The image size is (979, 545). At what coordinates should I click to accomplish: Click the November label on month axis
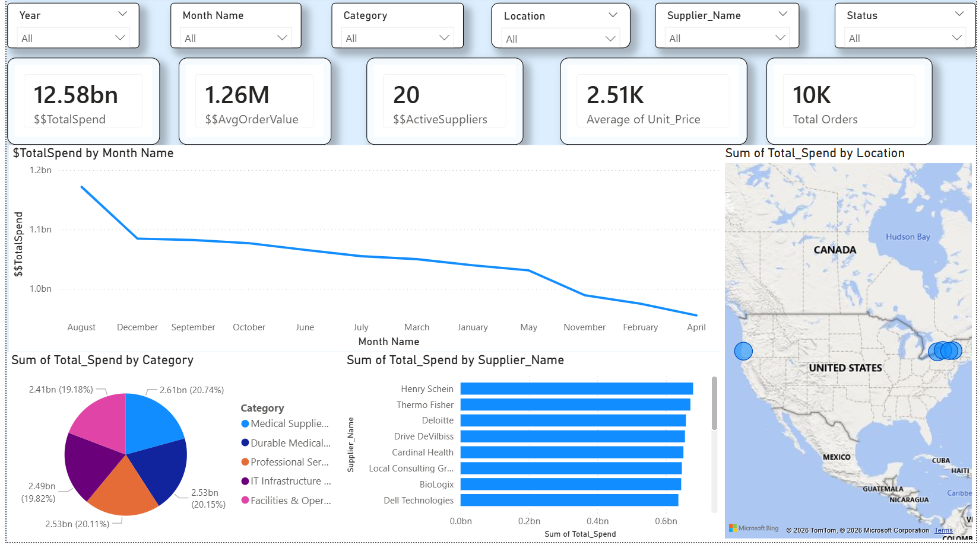point(584,327)
